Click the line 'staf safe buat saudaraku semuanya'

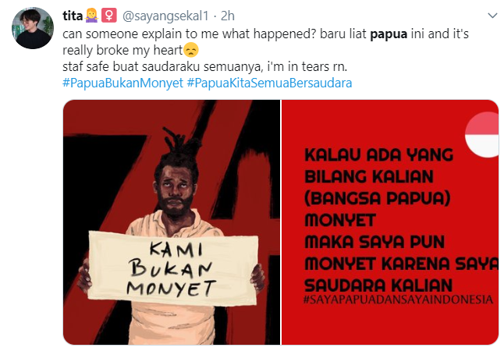click(204, 67)
